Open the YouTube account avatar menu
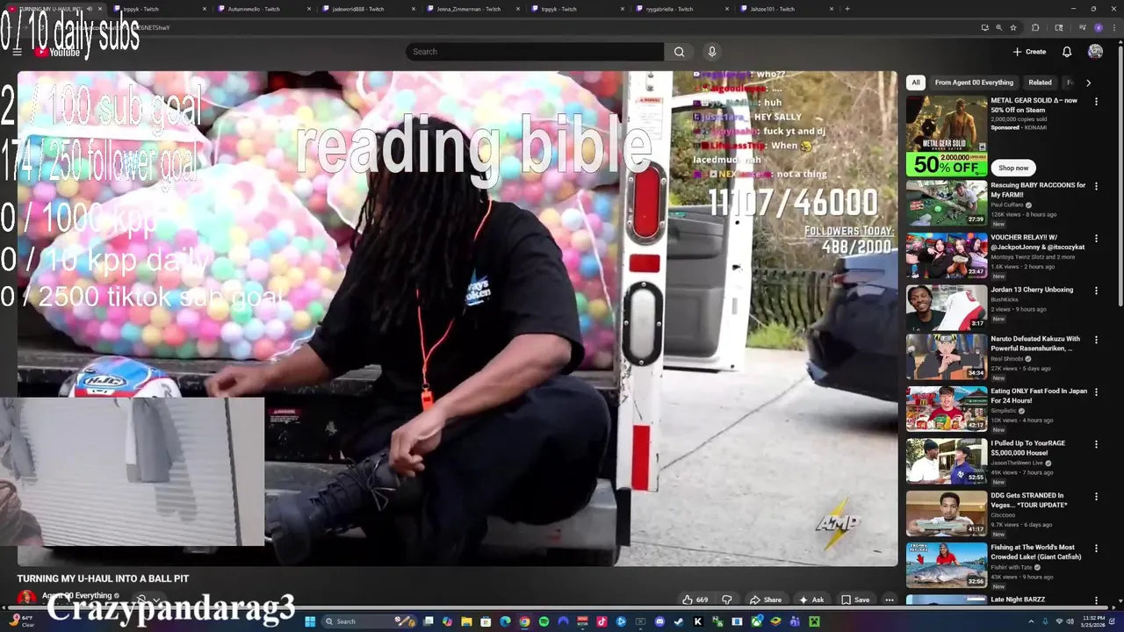 [1095, 52]
